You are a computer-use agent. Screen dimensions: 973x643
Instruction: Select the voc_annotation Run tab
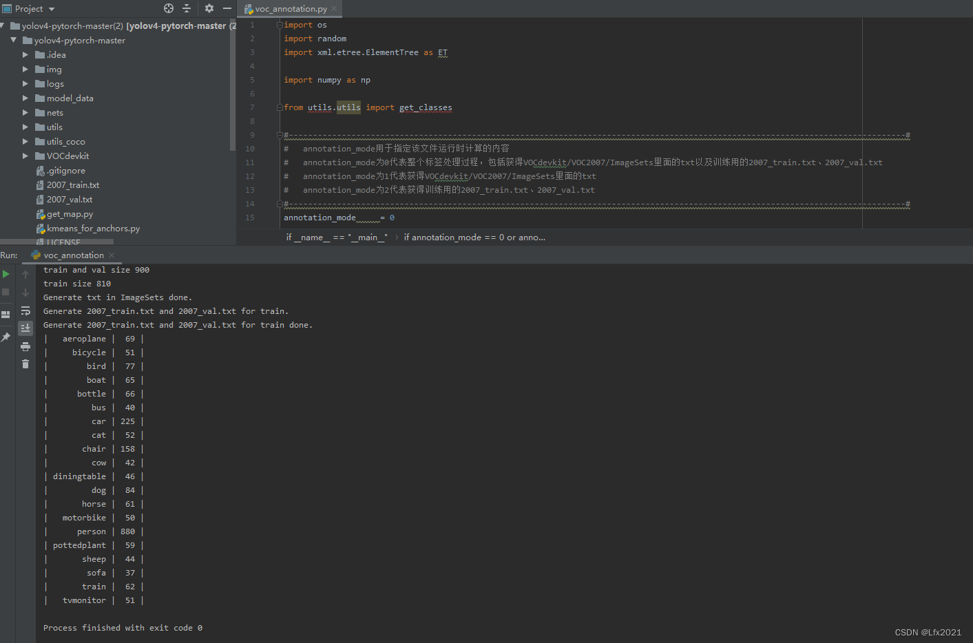[x=72, y=255]
